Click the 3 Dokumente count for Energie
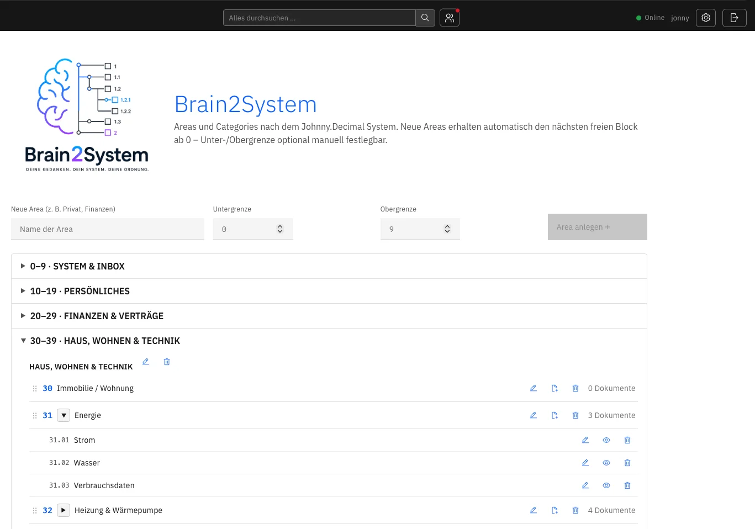 (611, 415)
